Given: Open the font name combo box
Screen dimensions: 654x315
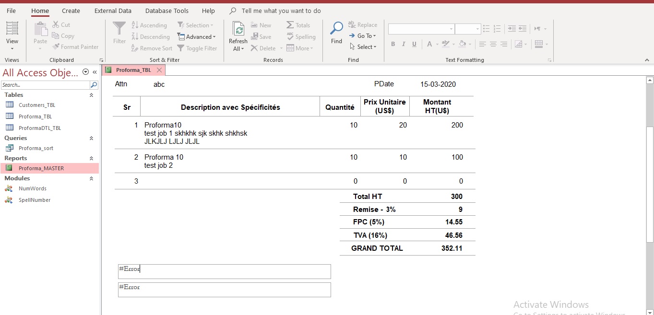Looking at the screenshot, I should (x=421, y=29).
